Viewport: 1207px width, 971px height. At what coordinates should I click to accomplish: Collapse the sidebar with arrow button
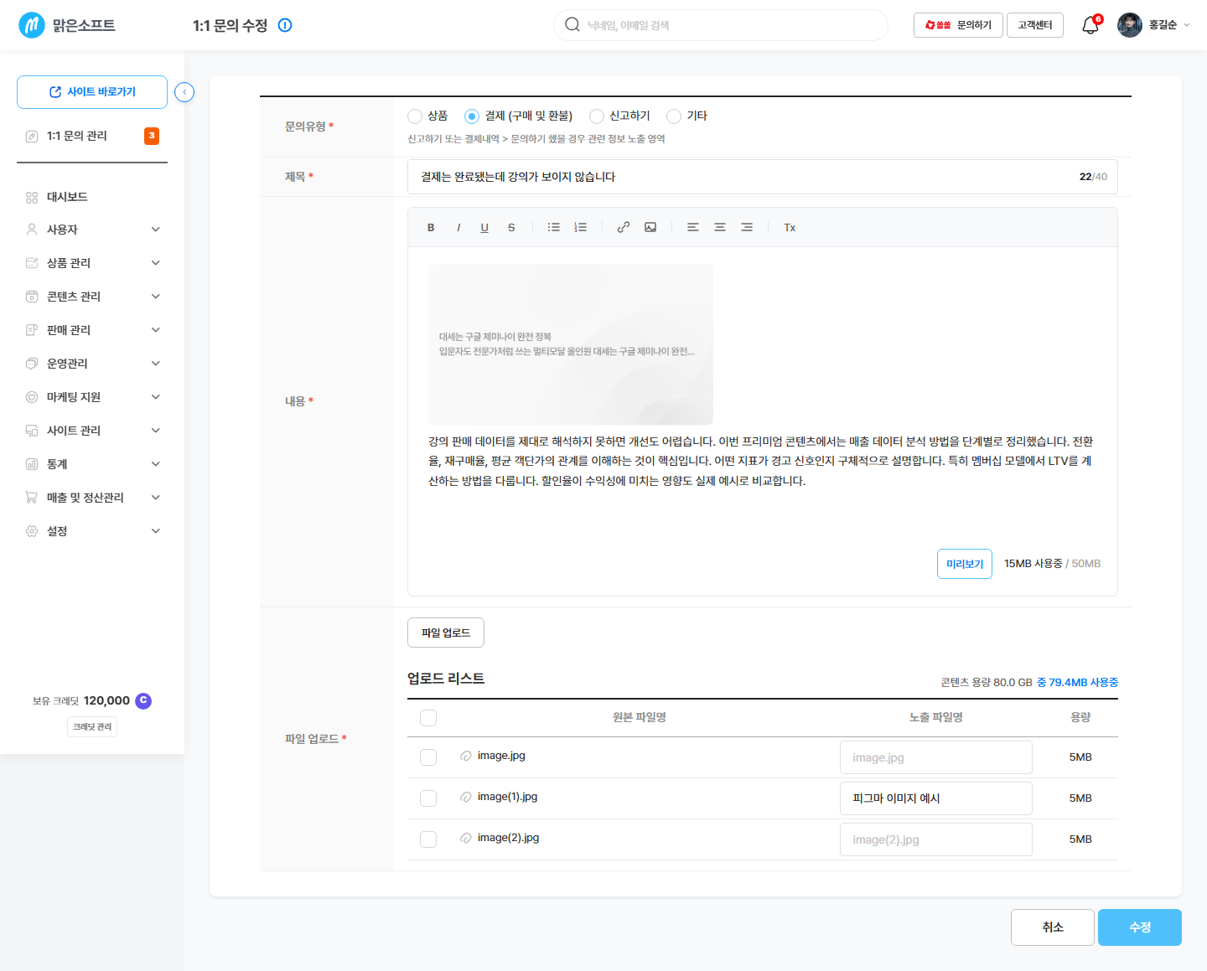point(184,92)
